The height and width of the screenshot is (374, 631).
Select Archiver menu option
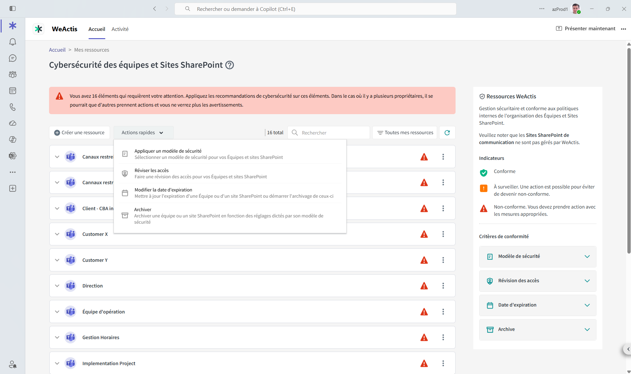click(x=230, y=216)
